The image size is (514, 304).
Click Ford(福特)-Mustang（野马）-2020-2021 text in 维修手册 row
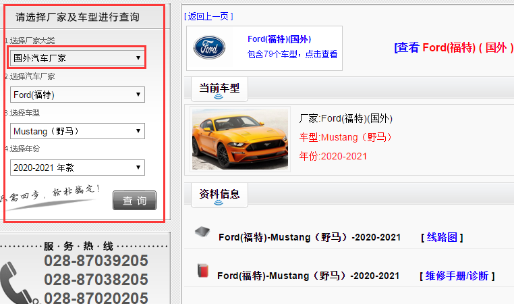(x=308, y=276)
